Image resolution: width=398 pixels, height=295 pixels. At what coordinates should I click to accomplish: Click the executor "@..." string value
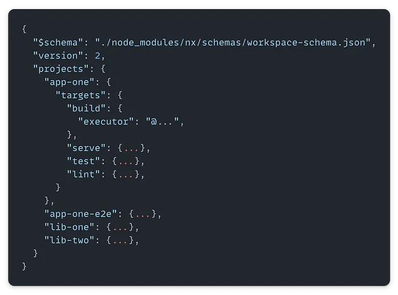(165, 121)
